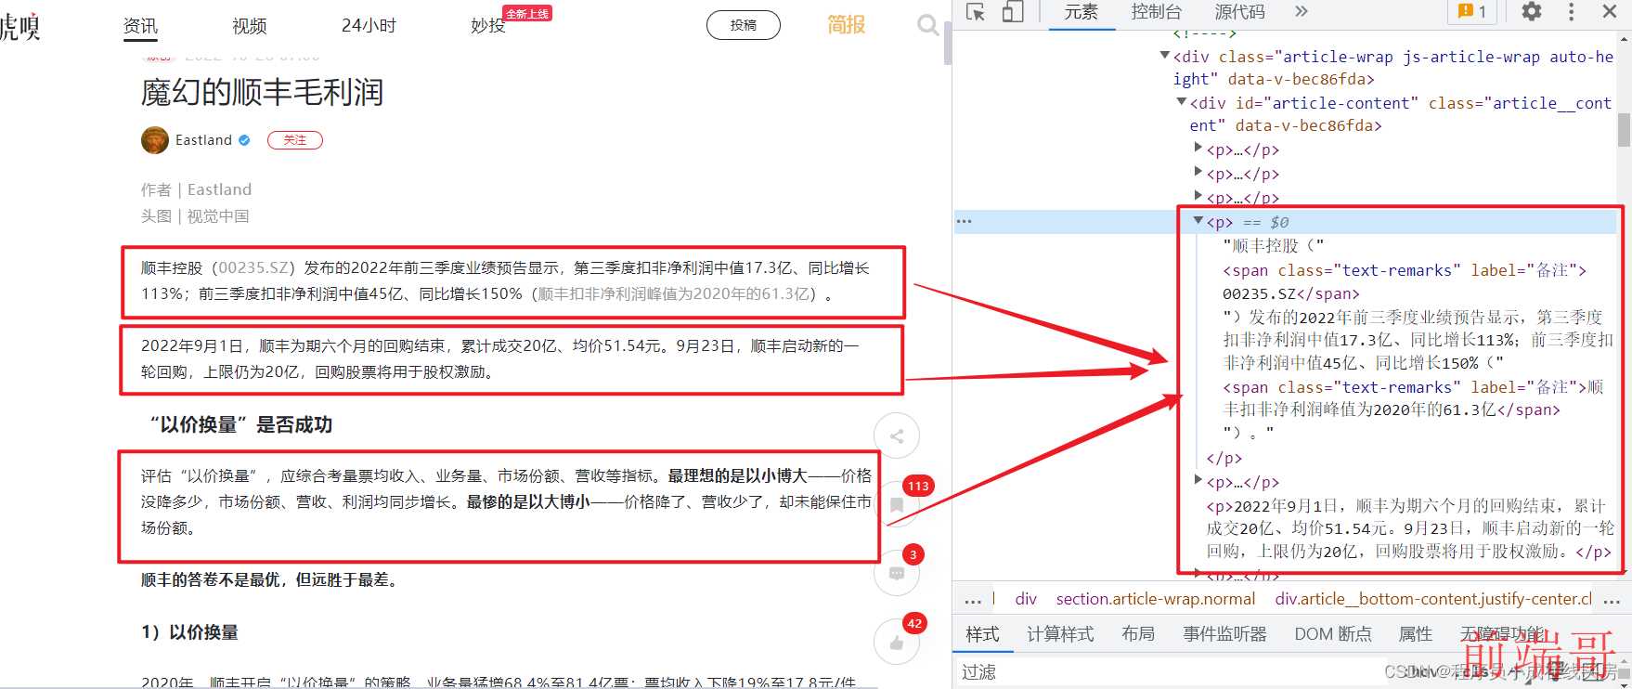The width and height of the screenshot is (1632, 689).
Task: Click the search magnifier icon on the webpage
Action: tap(927, 25)
